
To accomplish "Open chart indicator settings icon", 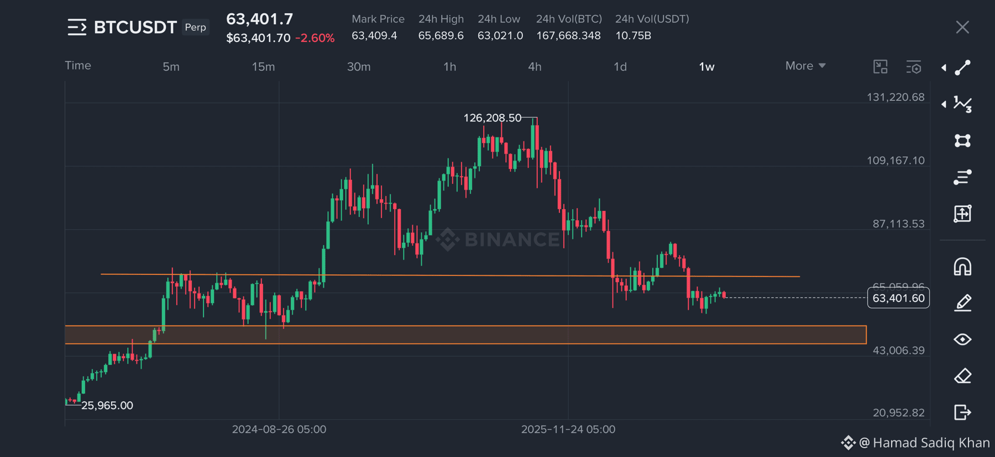I will [x=914, y=67].
